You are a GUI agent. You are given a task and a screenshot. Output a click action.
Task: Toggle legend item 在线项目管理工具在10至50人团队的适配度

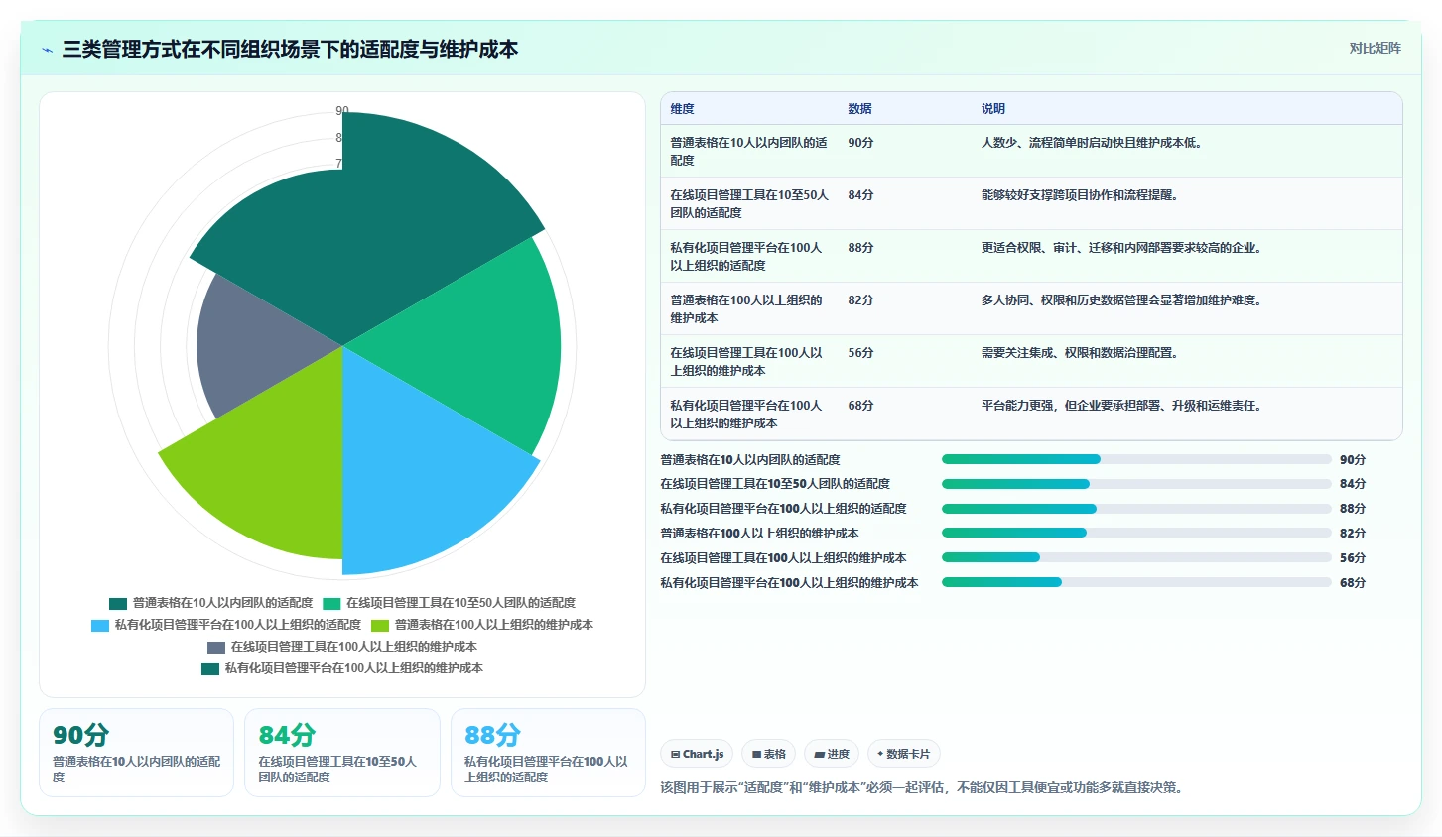click(449, 603)
